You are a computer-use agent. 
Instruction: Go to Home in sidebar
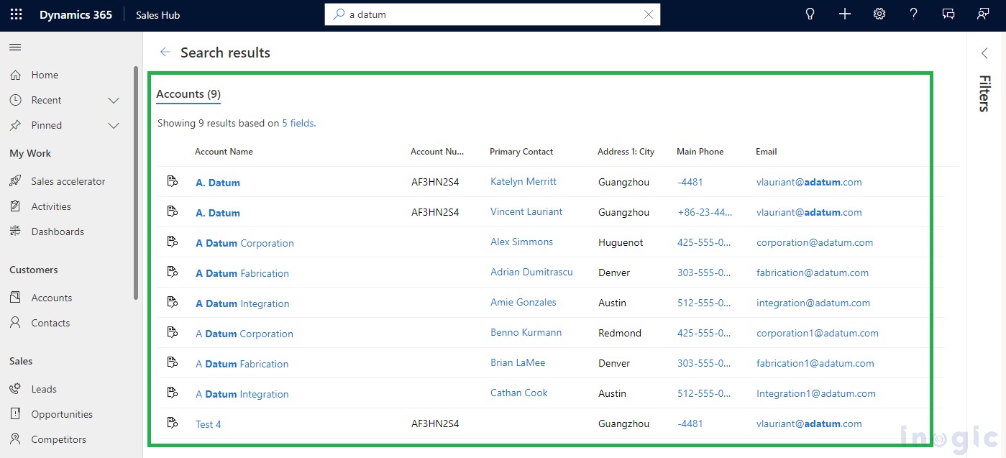[45, 75]
